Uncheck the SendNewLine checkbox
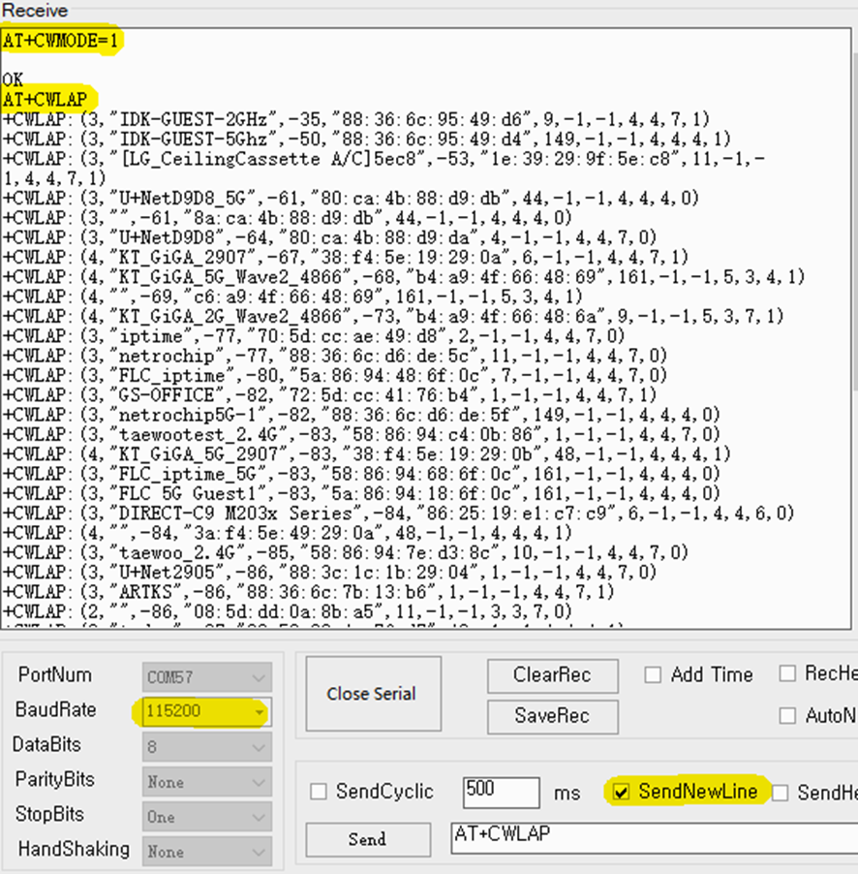This screenshot has width=858, height=874. click(x=621, y=792)
